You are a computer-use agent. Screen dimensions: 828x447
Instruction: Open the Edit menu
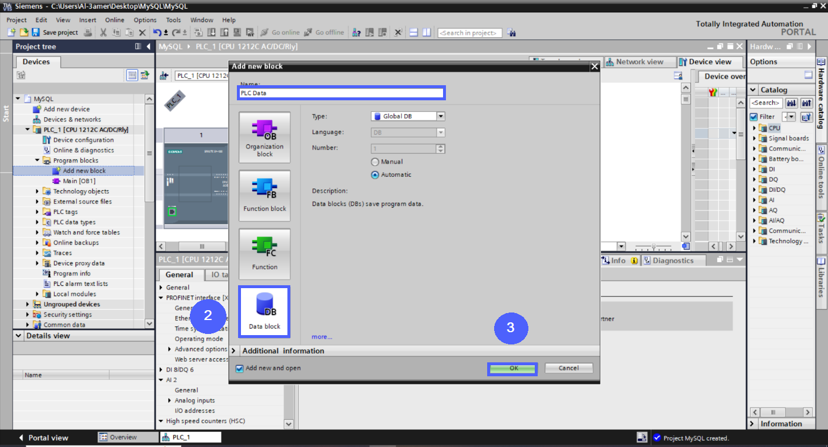tap(41, 20)
